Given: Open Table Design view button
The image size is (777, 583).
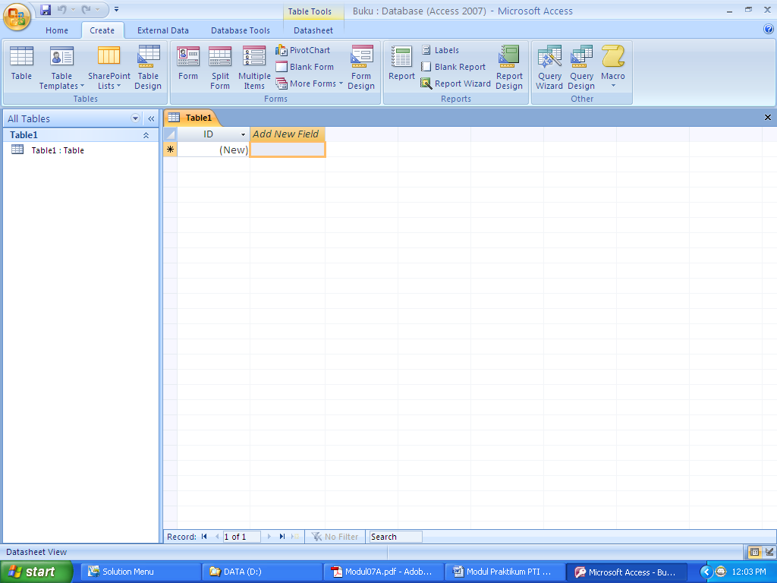Looking at the screenshot, I should pyautogui.click(x=148, y=68).
